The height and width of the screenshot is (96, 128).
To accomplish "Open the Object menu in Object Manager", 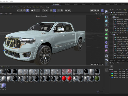I will (125, 10).
